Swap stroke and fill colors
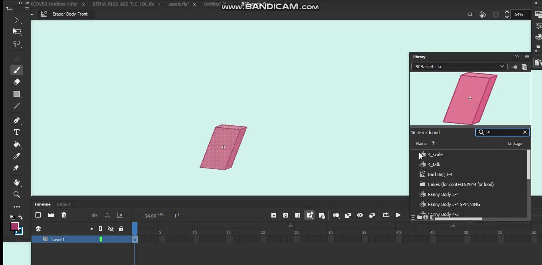The height and width of the screenshot is (265, 542). 21,218
